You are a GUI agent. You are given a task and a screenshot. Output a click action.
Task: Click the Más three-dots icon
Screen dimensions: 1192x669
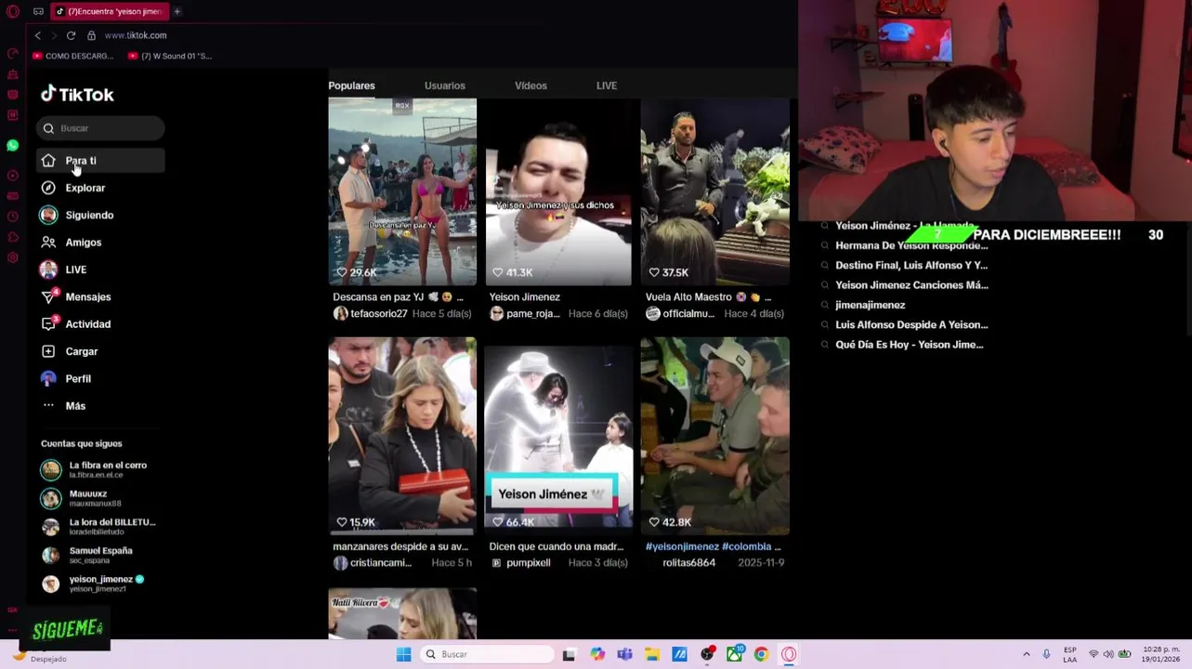[x=48, y=406]
